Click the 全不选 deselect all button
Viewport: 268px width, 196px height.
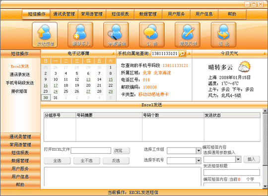coord(87,161)
